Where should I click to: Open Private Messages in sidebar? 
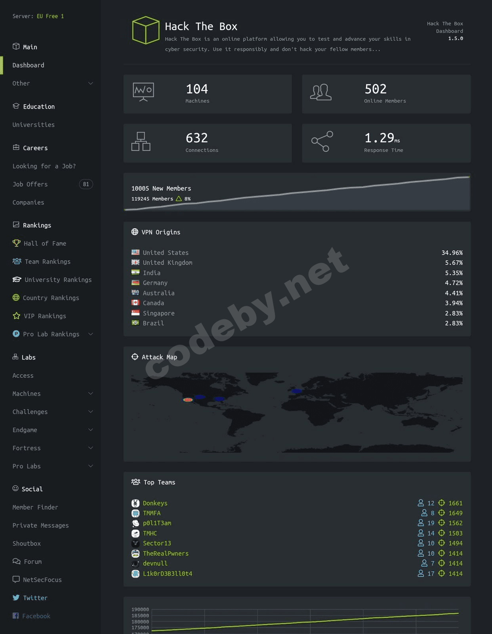pyautogui.click(x=40, y=525)
